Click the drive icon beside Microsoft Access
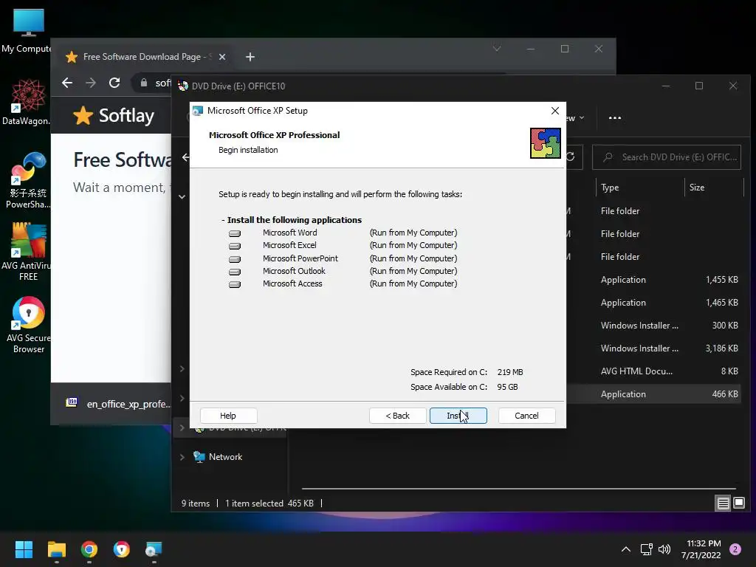Screen dimensions: 756x567 click(235, 284)
